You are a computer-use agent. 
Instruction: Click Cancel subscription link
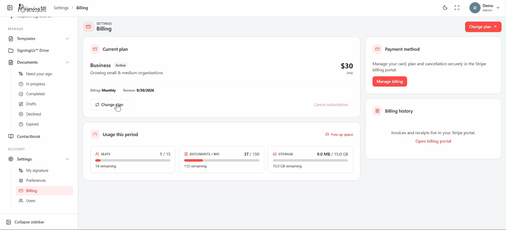pos(331,105)
